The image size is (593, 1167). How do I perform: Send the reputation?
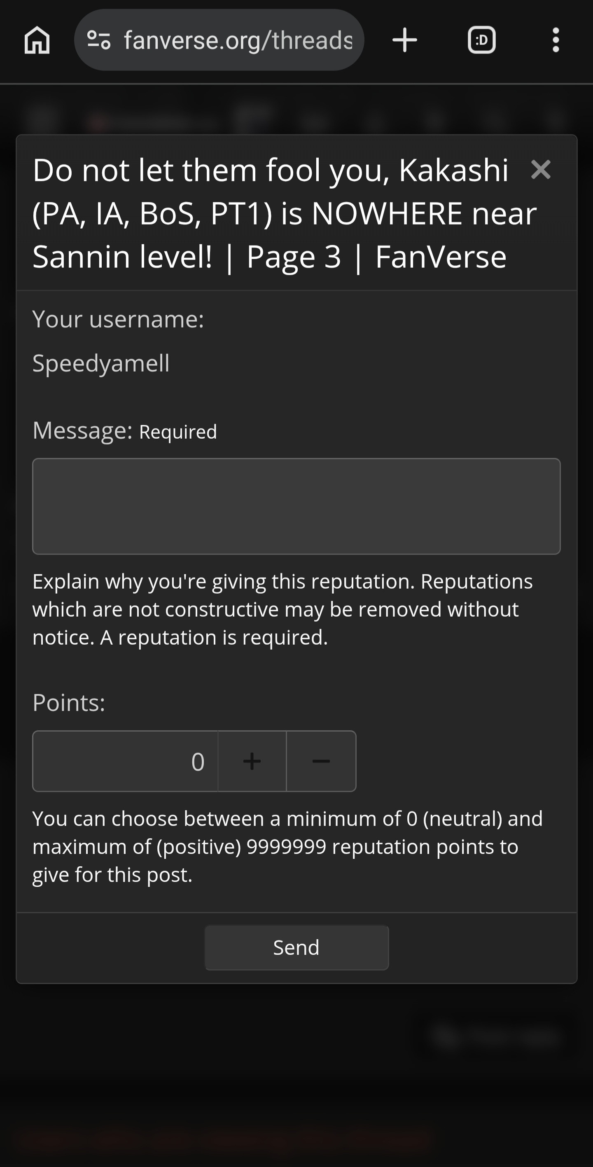click(x=296, y=948)
